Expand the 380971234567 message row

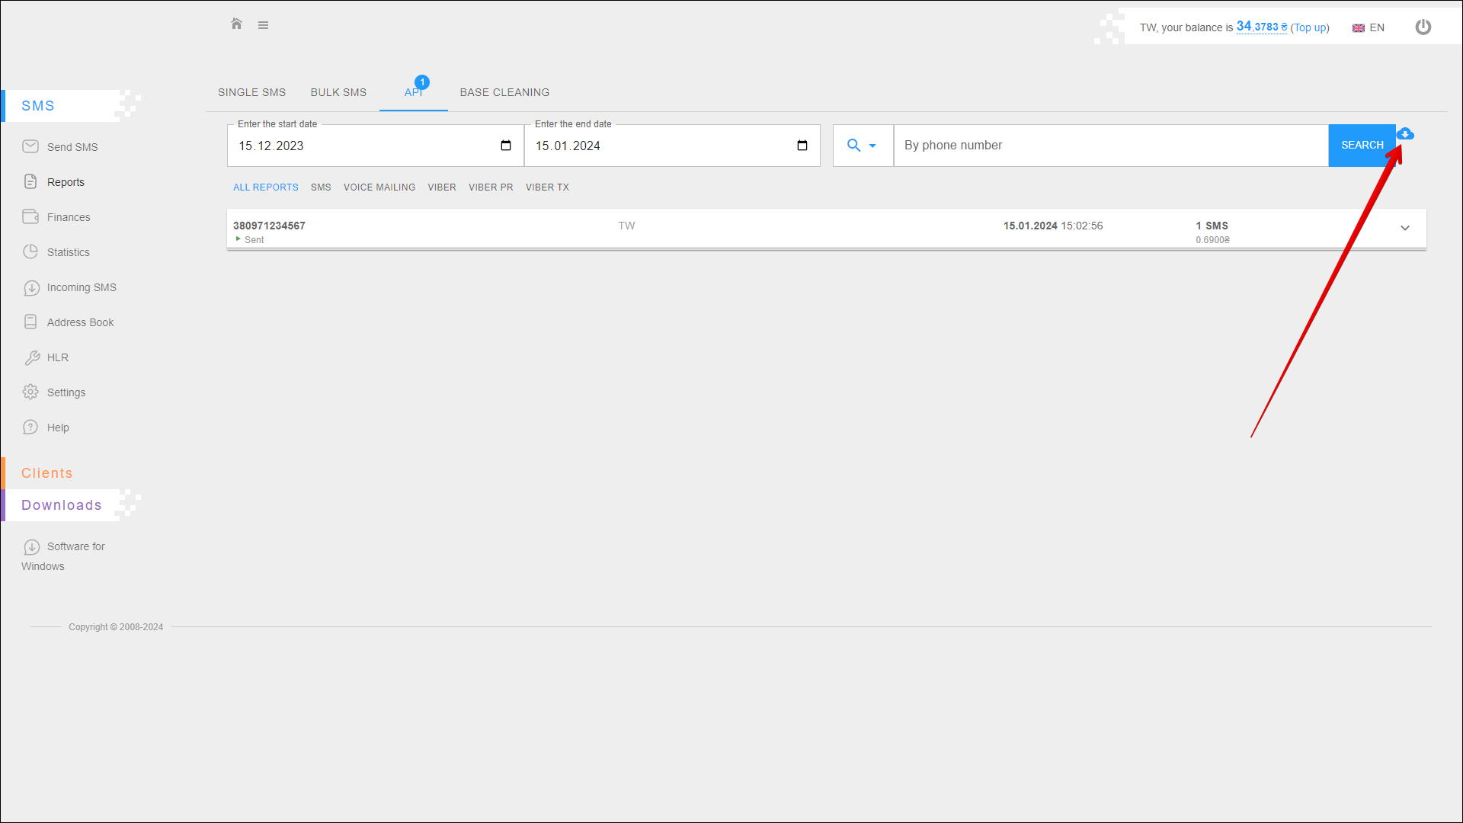click(1404, 228)
